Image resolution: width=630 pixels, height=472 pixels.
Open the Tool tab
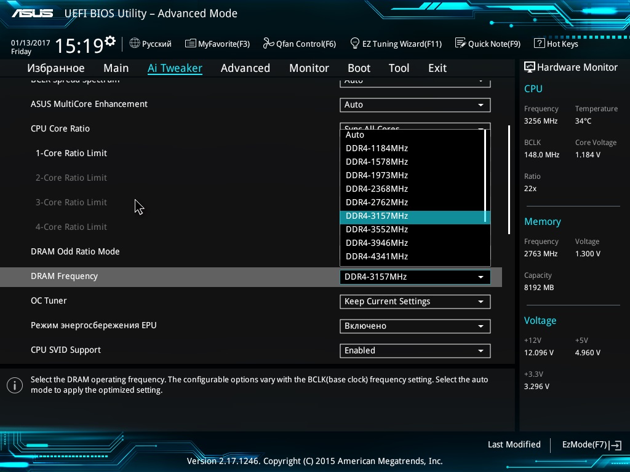pyautogui.click(x=399, y=68)
